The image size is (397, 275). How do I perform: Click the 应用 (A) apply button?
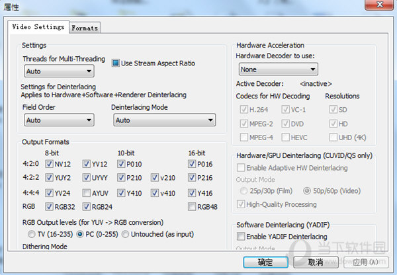point(366,262)
